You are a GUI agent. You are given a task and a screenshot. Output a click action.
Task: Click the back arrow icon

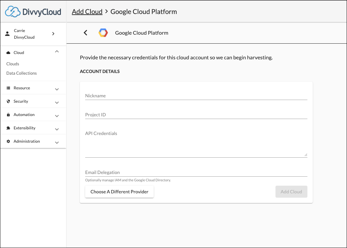[86, 33]
